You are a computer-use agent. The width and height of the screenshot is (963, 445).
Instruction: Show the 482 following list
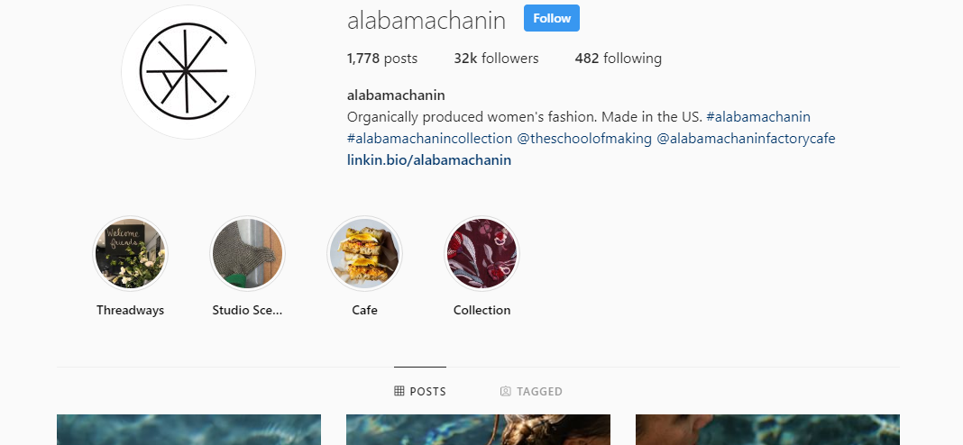point(618,59)
